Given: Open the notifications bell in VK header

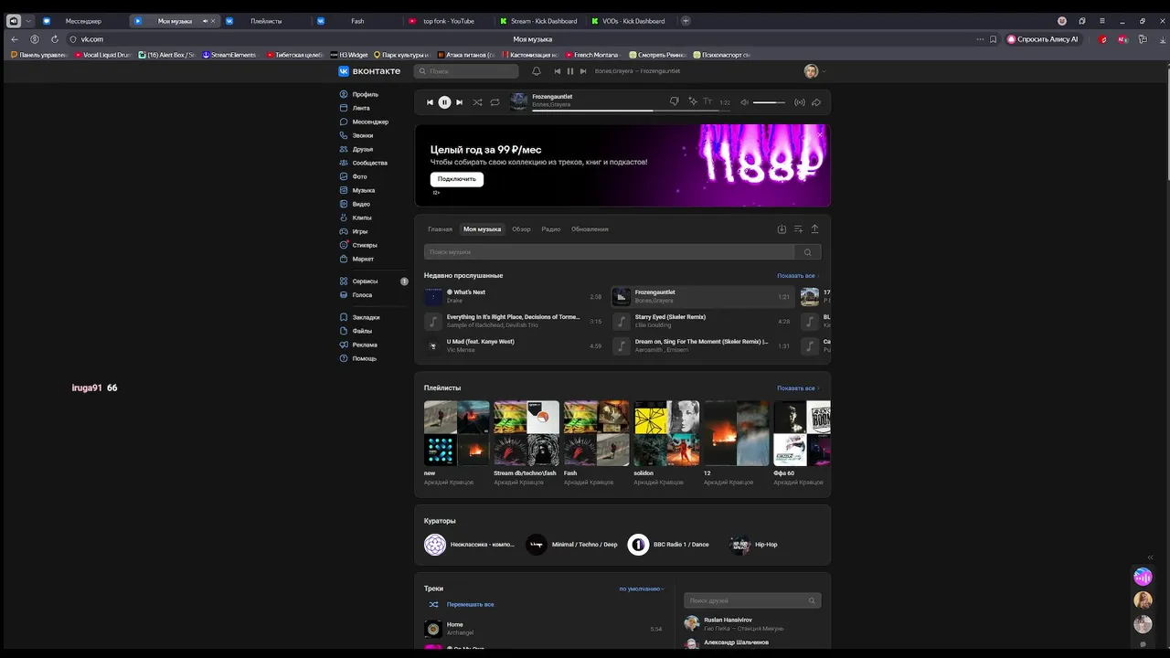Looking at the screenshot, I should click(537, 71).
